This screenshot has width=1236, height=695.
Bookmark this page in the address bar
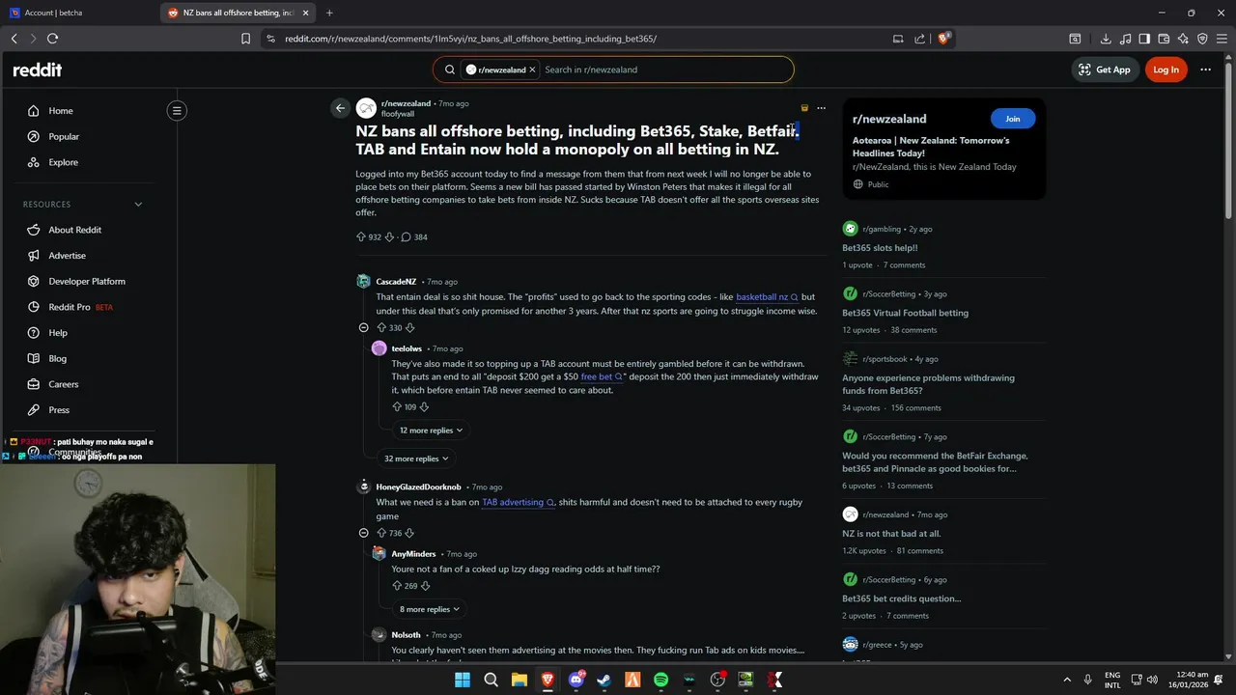(246, 39)
